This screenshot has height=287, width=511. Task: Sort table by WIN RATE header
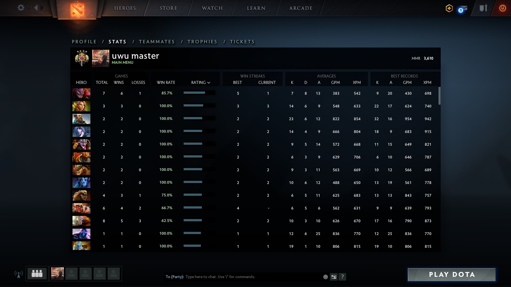pos(166,83)
